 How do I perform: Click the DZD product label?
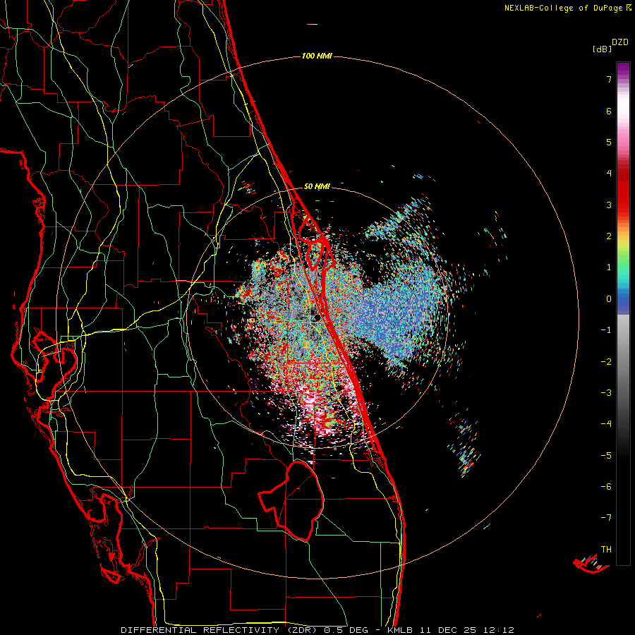(620, 42)
